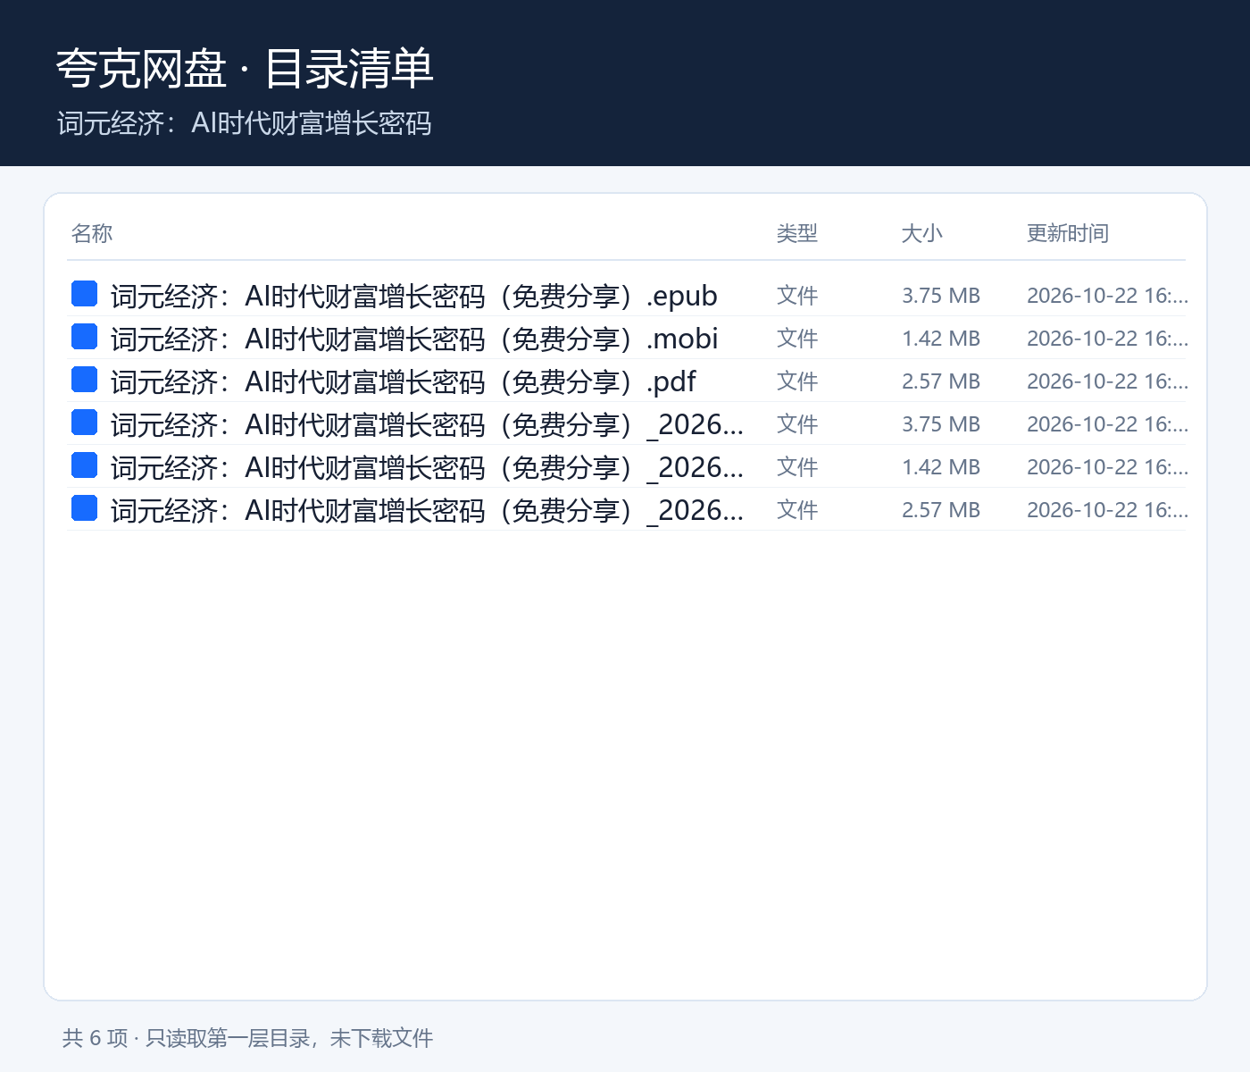Viewport: 1250px width, 1072px height.
Task: Click the blue file icon beside the .mobi file
Action: tap(84, 336)
